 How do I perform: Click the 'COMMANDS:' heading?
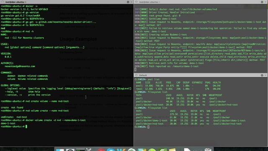[x=7, y=73]
